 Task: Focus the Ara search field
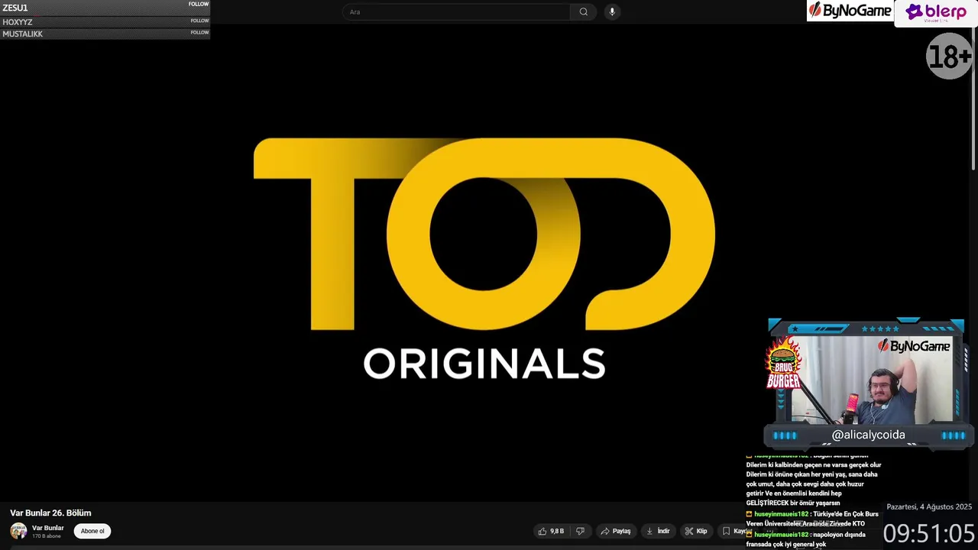click(x=456, y=11)
